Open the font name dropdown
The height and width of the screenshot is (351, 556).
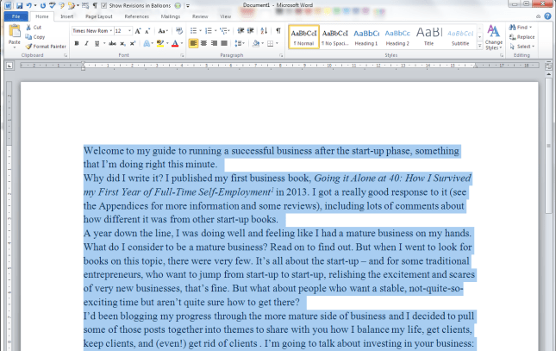pyautogui.click(x=111, y=31)
